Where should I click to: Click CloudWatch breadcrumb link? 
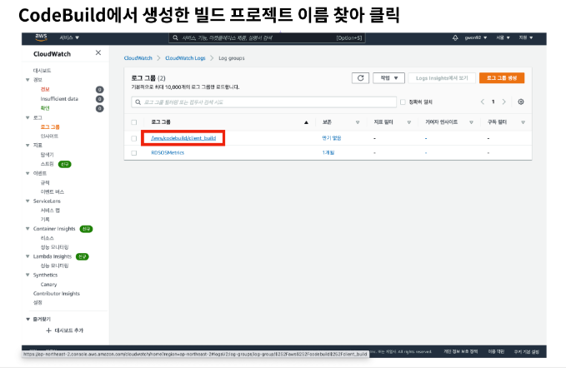click(138, 58)
